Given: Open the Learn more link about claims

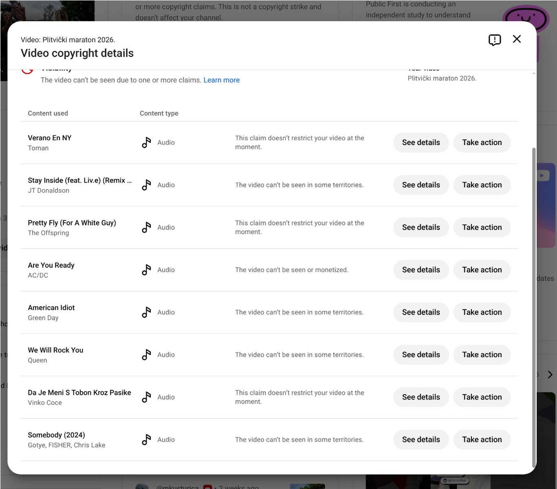Looking at the screenshot, I should 222,80.
